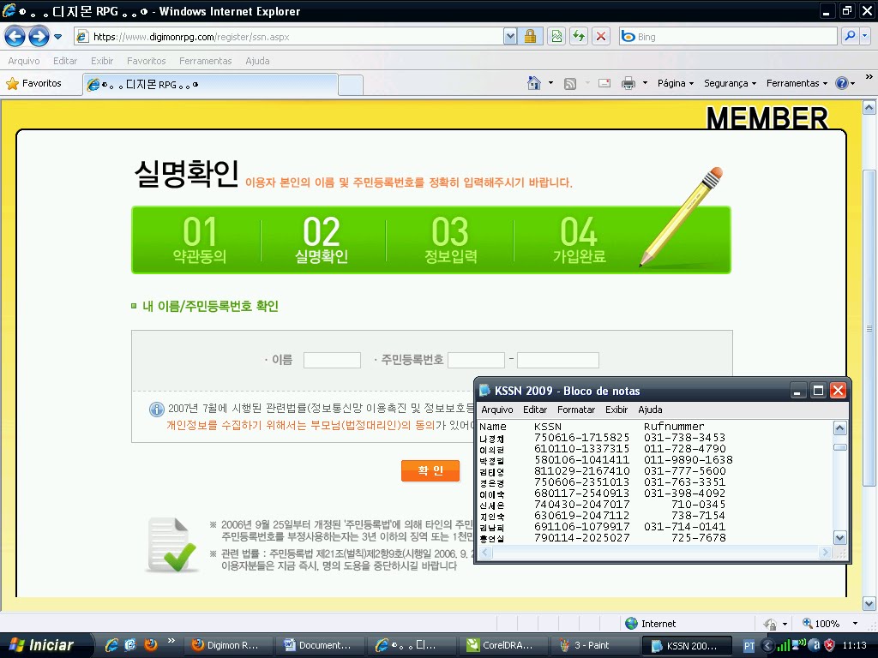Screen dimensions: 878x658
Task: Click the Favoritos star button
Action: point(33,83)
